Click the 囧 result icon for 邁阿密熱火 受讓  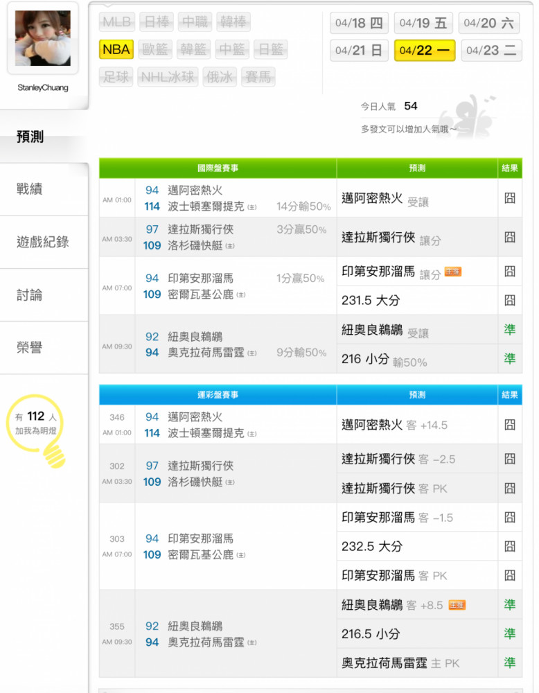(509, 198)
